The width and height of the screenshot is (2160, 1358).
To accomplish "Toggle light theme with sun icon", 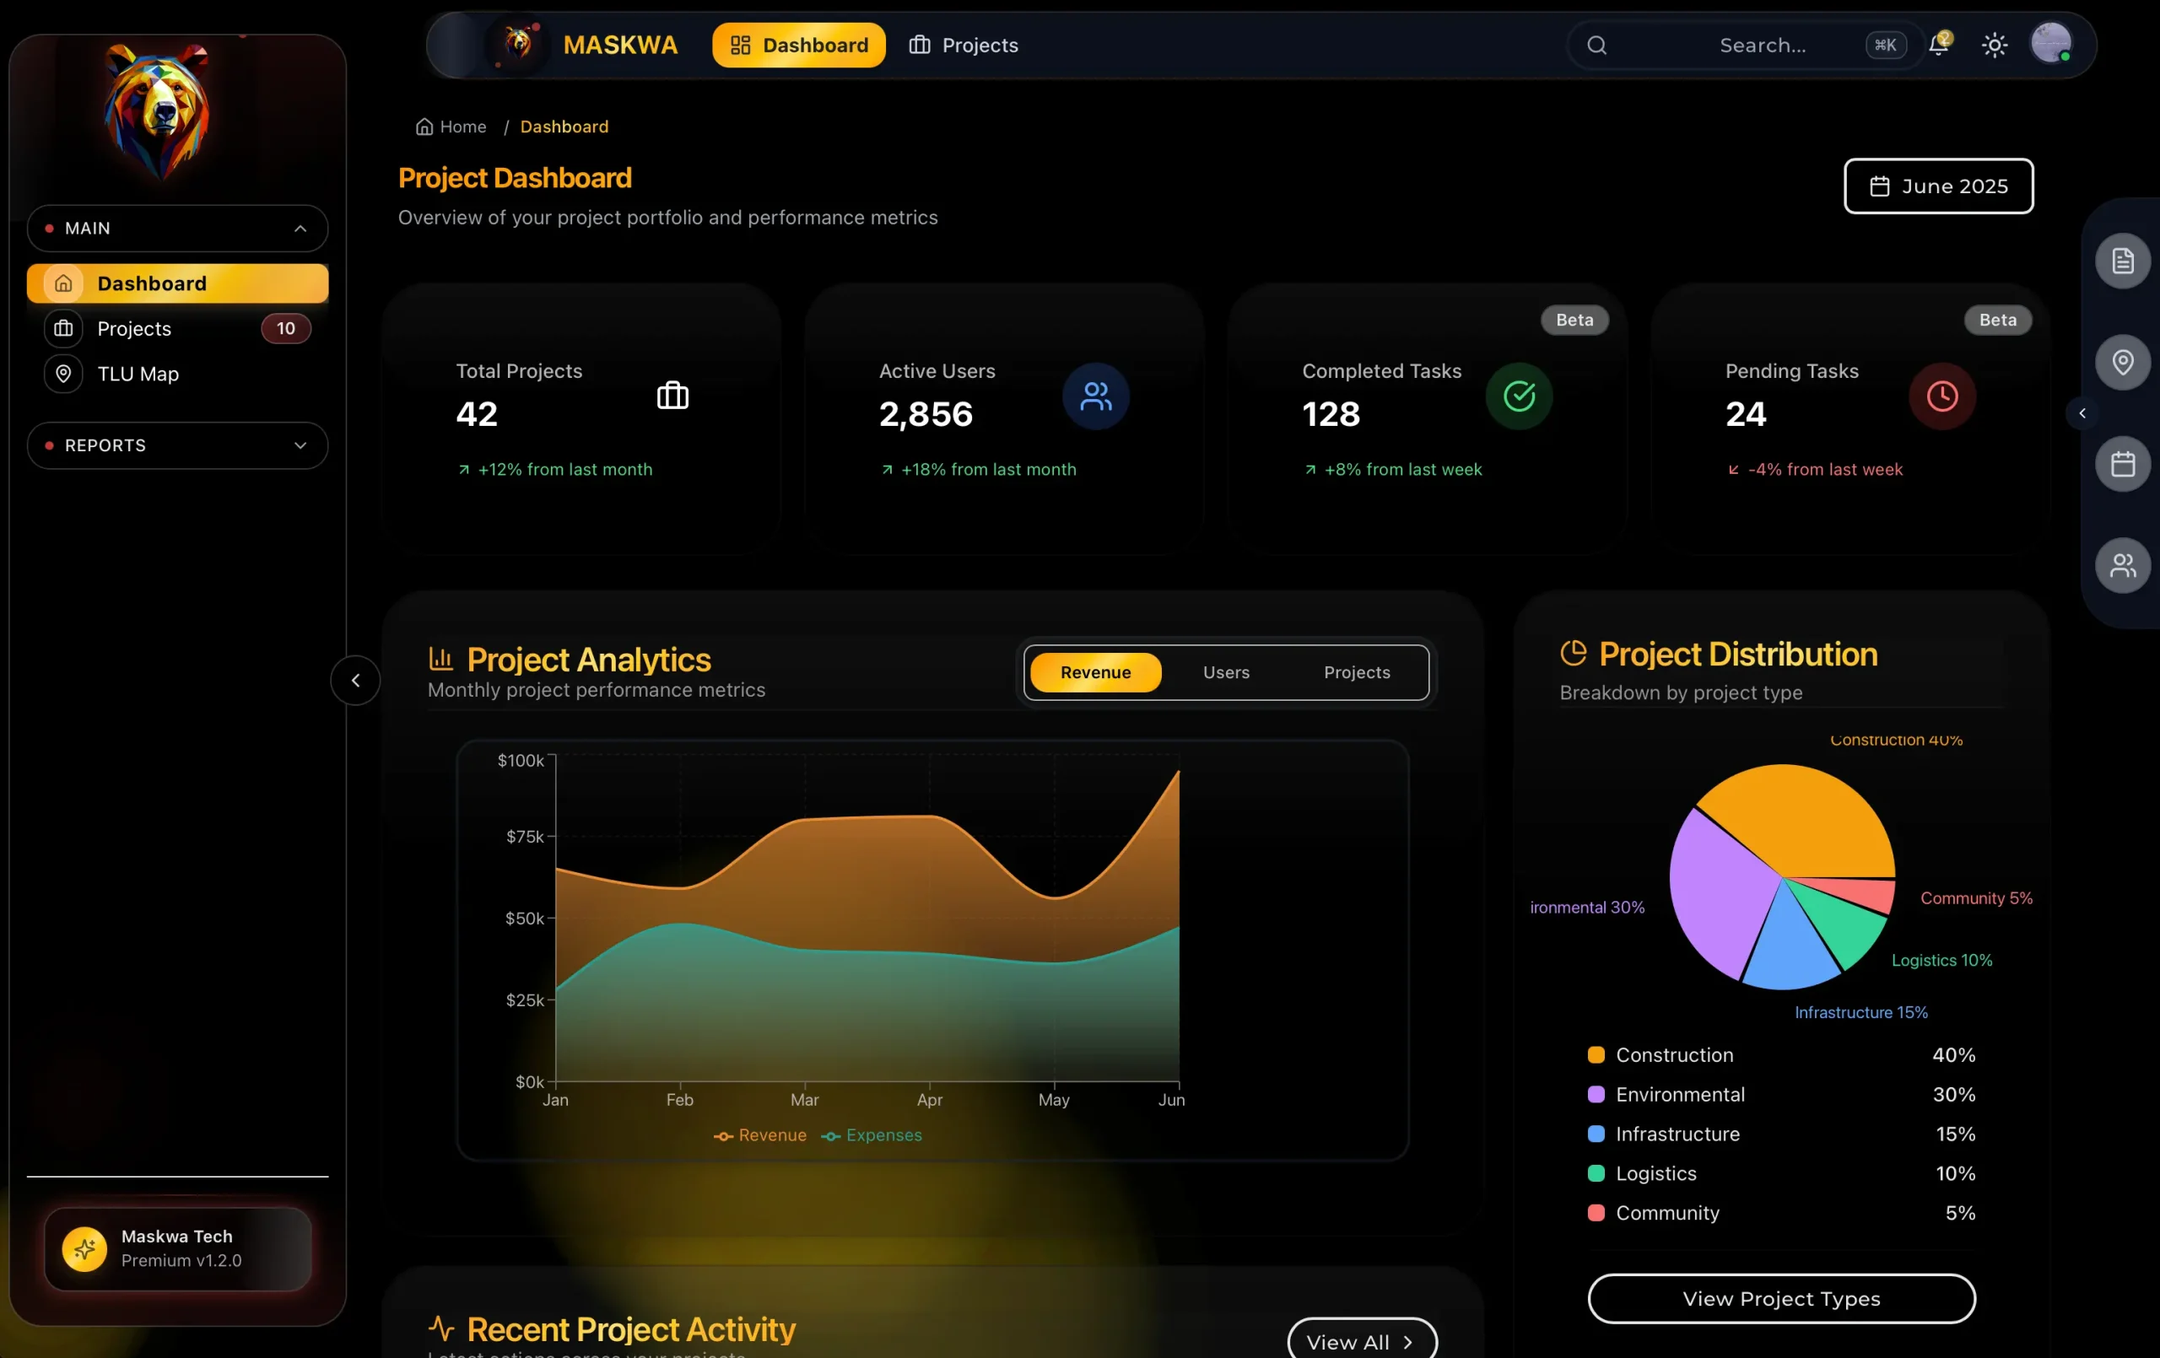I will [1994, 45].
